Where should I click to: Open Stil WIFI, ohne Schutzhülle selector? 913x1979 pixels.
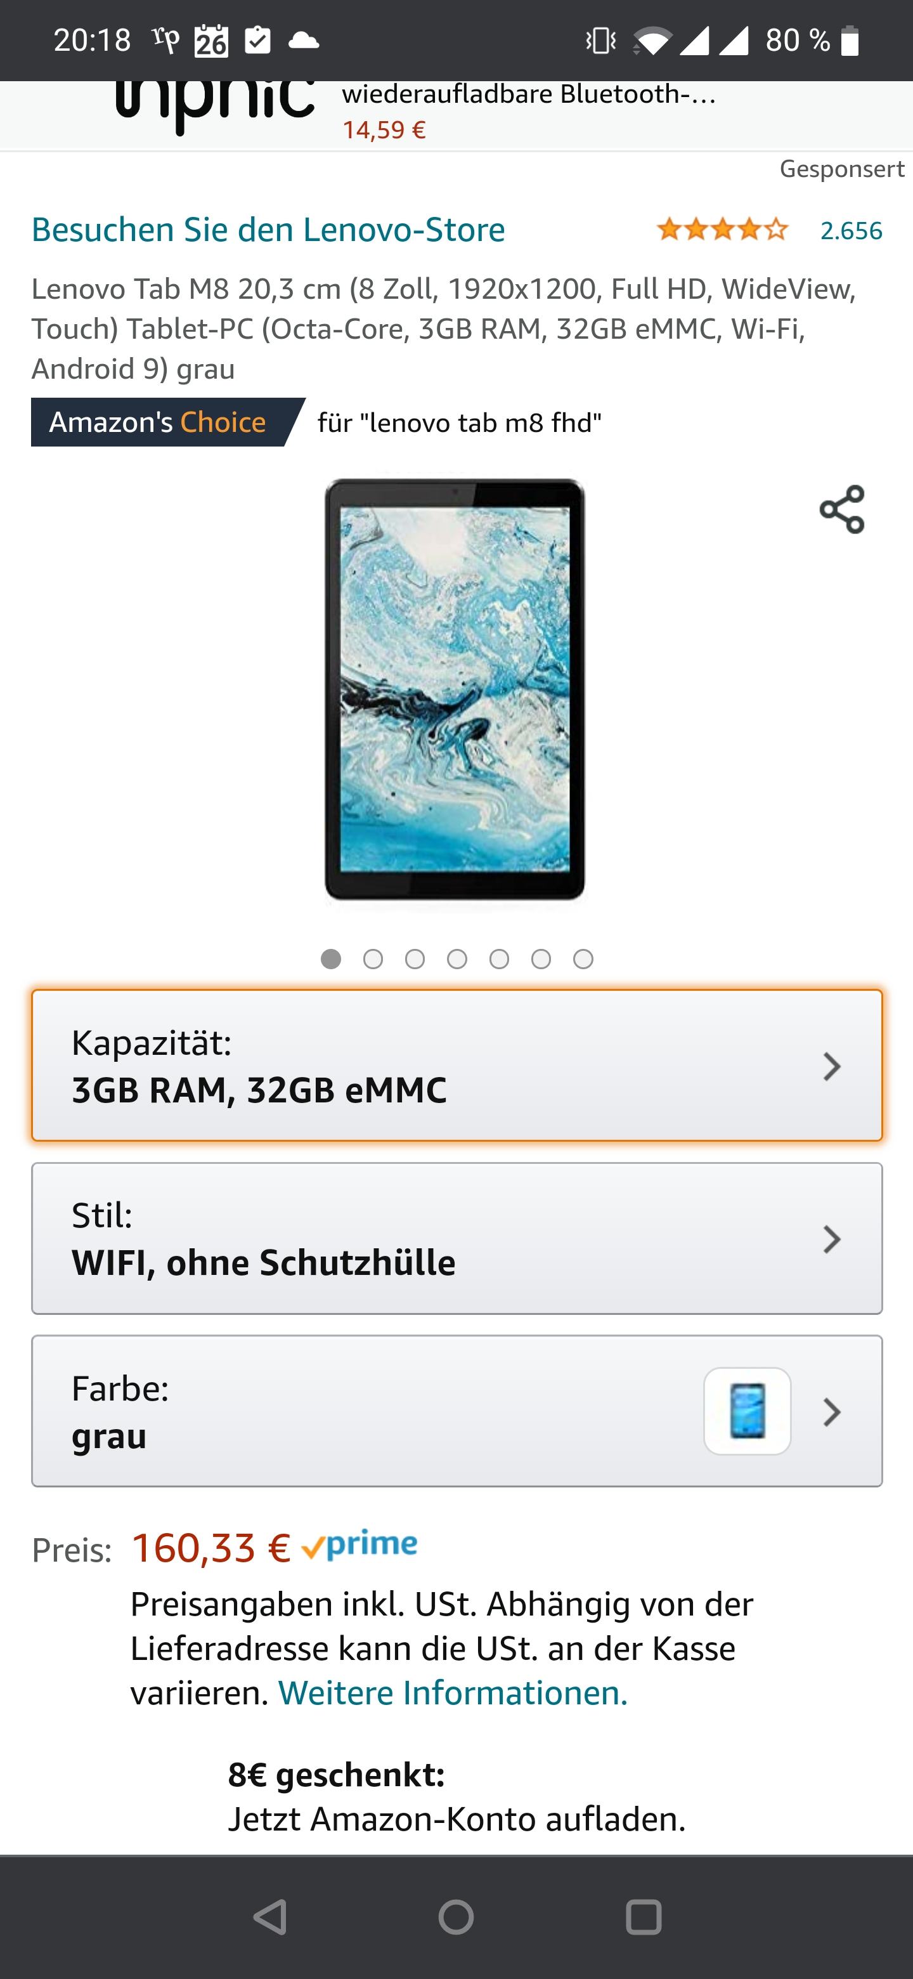coord(457,1238)
